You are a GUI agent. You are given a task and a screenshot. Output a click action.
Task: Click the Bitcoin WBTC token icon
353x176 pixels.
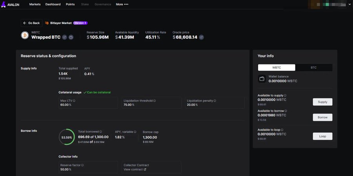(25, 35)
